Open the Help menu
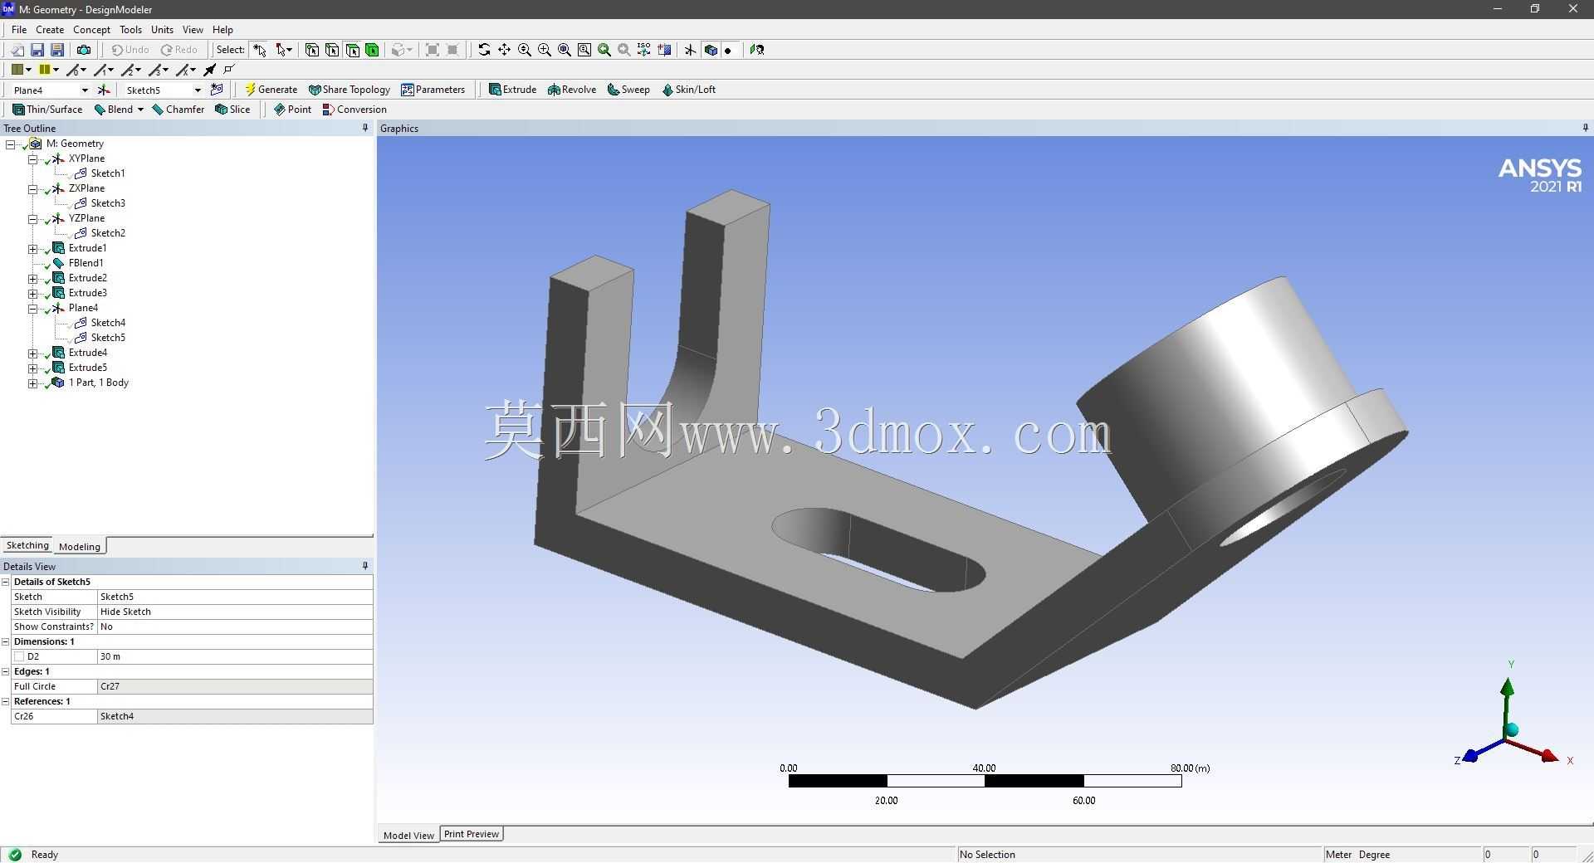The width and height of the screenshot is (1594, 863). (x=222, y=30)
